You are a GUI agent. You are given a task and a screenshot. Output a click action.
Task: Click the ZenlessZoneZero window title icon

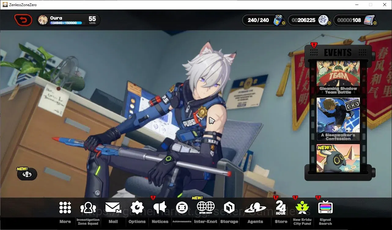(x=5, y=5)
